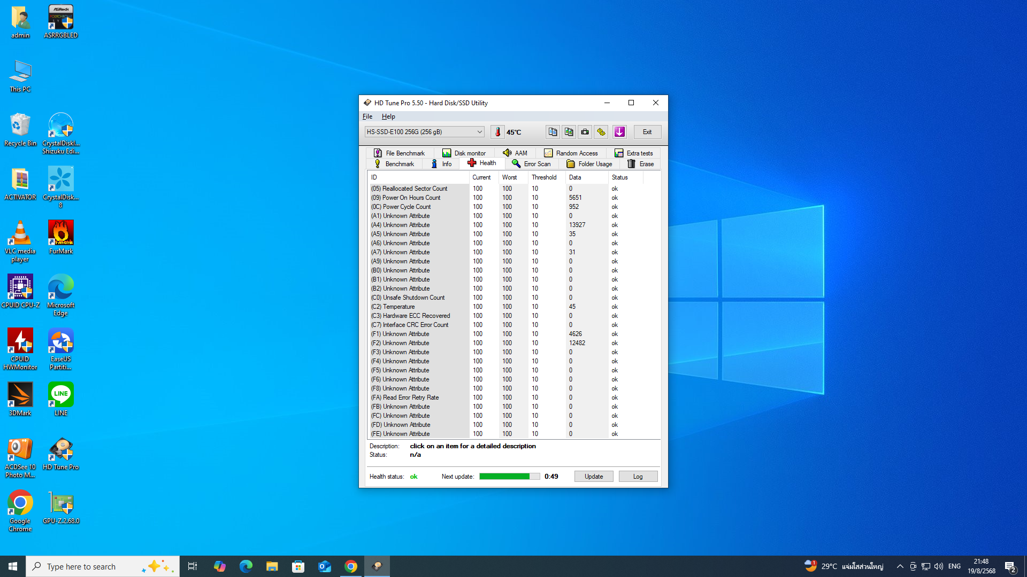Image resolution: width=1027 pixels, height=577 pixels.
Task: Open Google Chrome from the taskbar
Action: [351, 566]
